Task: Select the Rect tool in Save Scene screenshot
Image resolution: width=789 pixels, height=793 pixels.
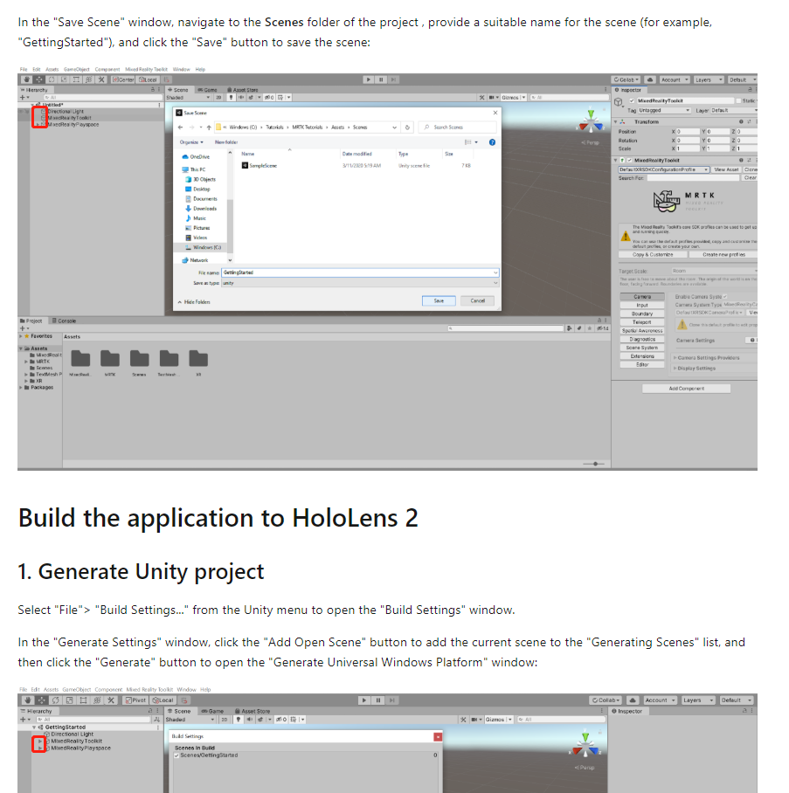Action: point(76,79)
